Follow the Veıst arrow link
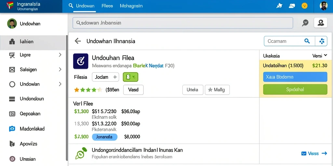This screenshot has width=333, height=166. 314,153
